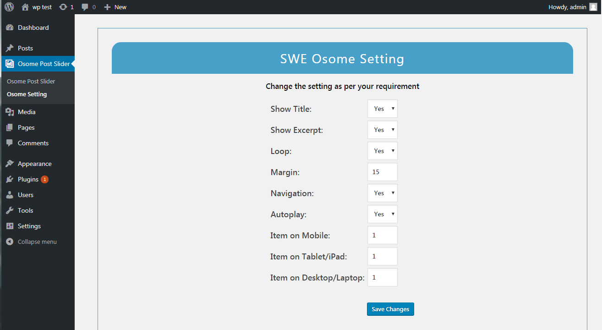Click the Appearance paintbrush icon
The height and width of the screenshot is (330, 602).
point(10,164)
